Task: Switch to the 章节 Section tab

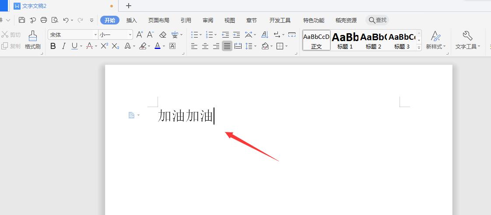Action: 252,20
